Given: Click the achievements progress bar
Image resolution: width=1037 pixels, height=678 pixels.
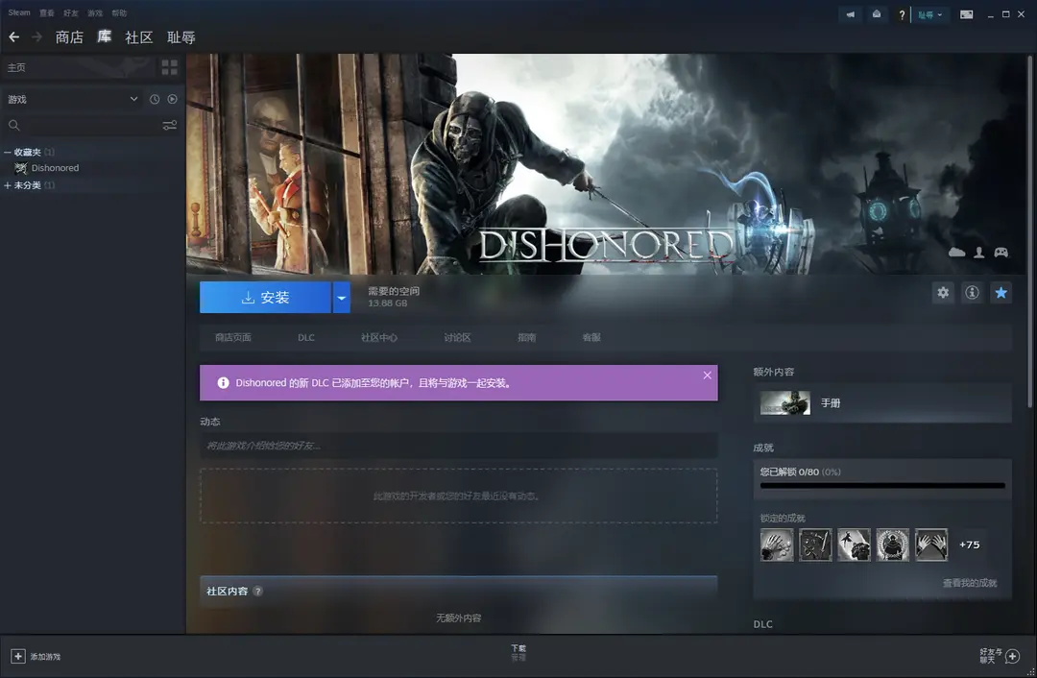Looking at the screenshot, I should pos(882,486).
